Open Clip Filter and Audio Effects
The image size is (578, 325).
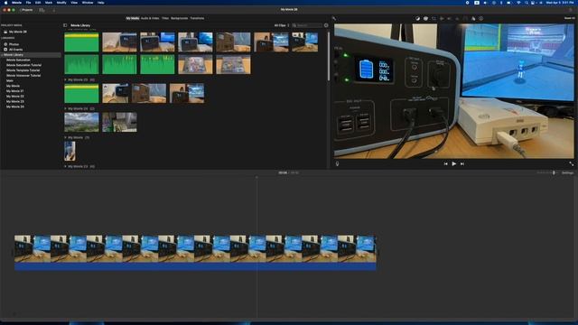click(x=473, y=18)
